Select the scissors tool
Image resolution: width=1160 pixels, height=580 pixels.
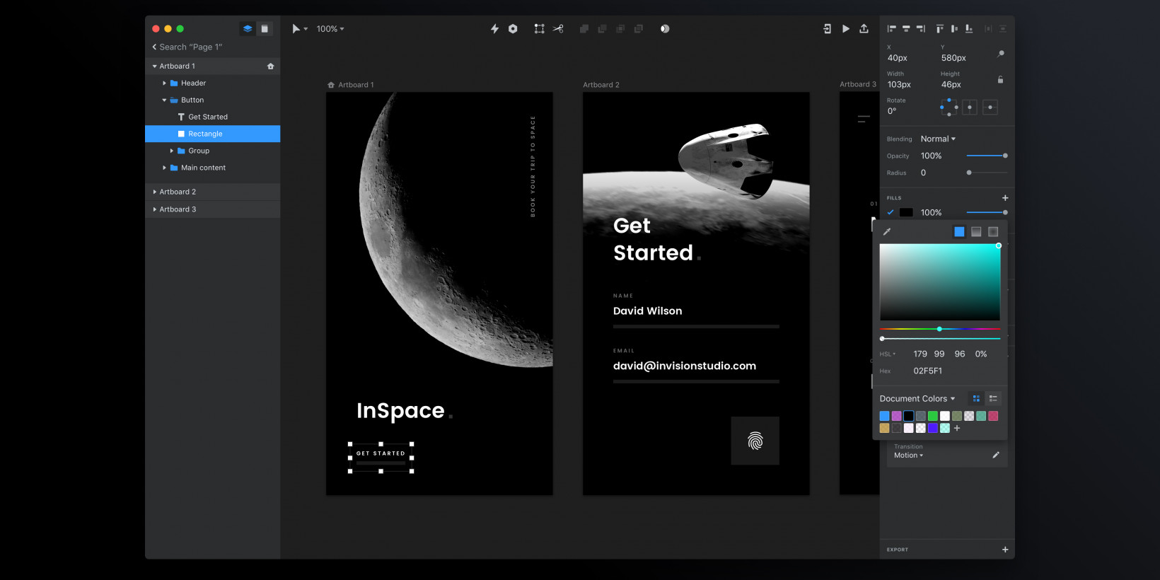[558, 29]
